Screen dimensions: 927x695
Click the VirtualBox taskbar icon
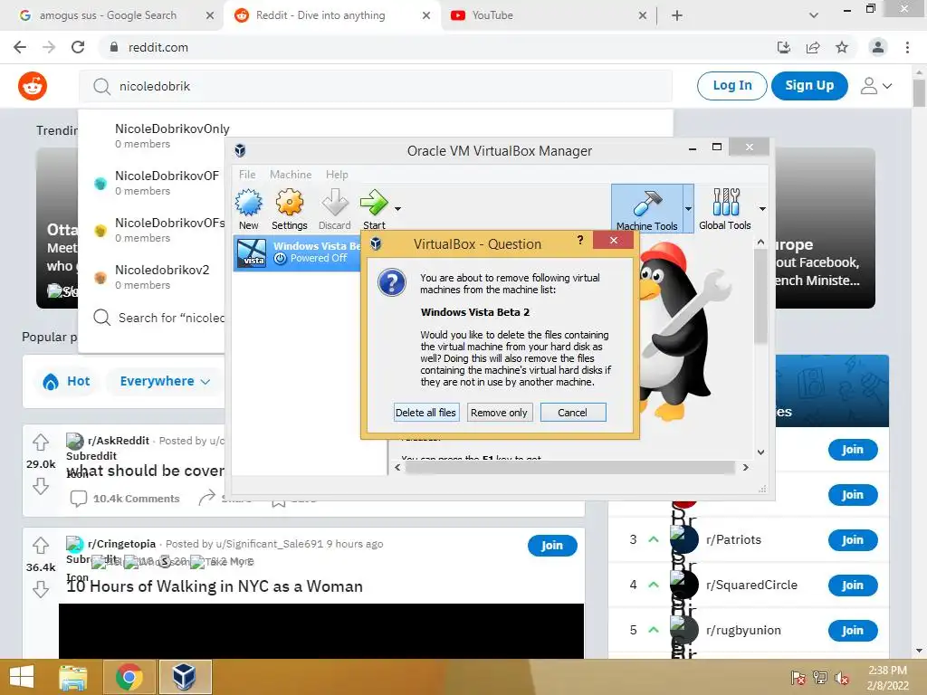coord(185,677)
